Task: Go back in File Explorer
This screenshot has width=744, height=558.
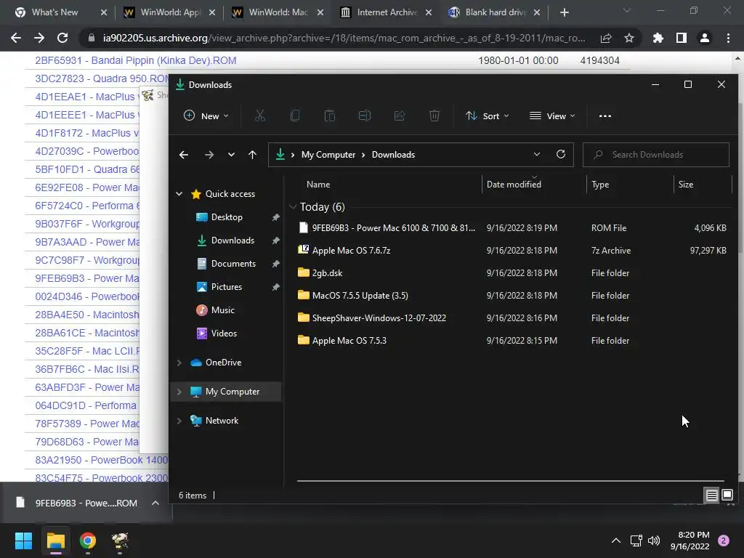Action: pos(184,155)
